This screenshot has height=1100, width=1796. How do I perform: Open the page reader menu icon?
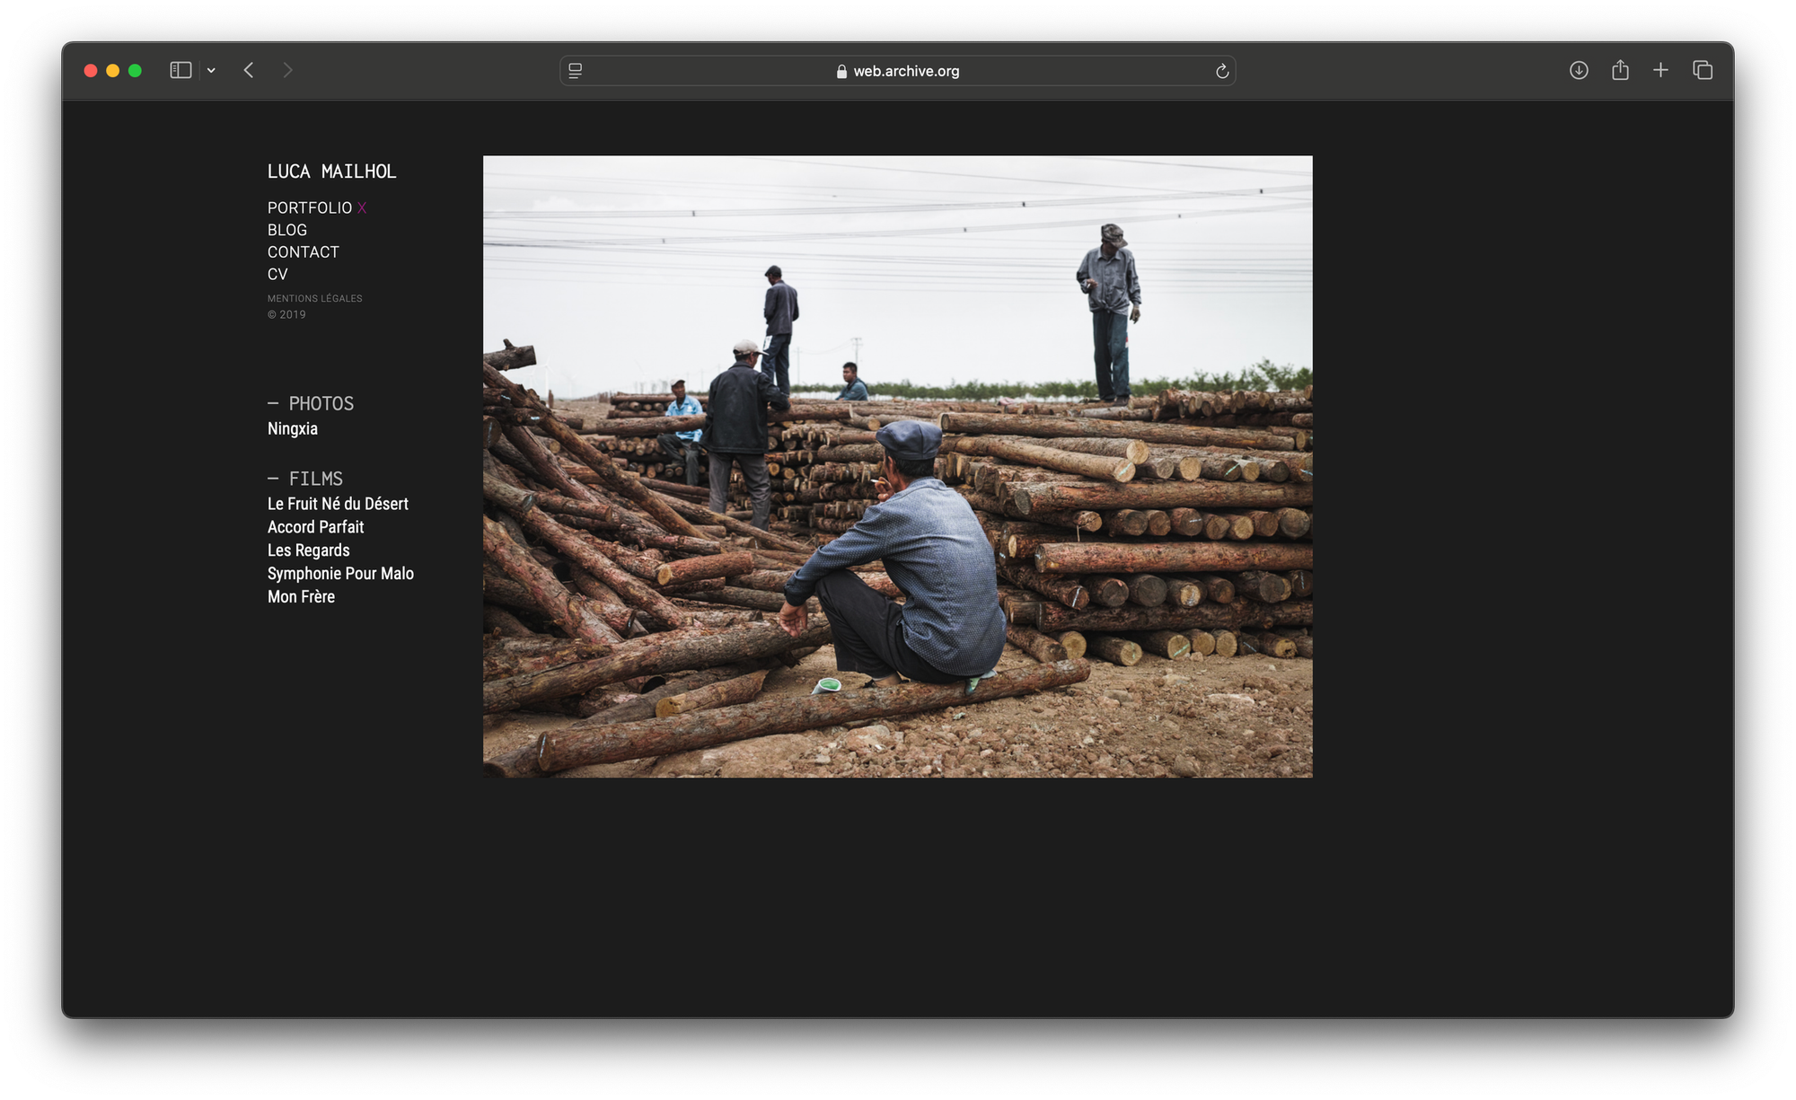click(576, 71)
